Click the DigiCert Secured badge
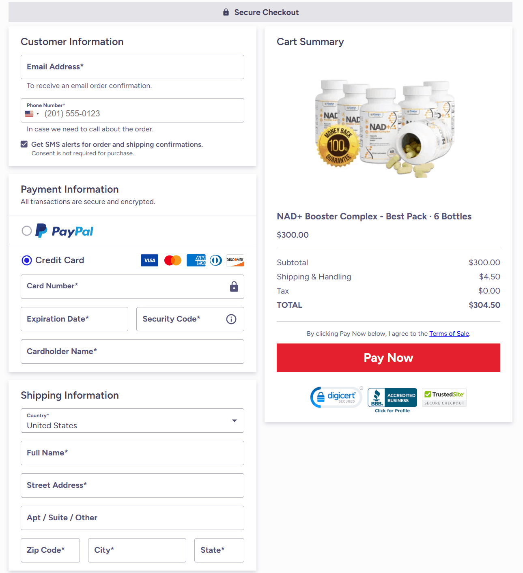The height and width of the screenshot is (573, 523). 336,397
